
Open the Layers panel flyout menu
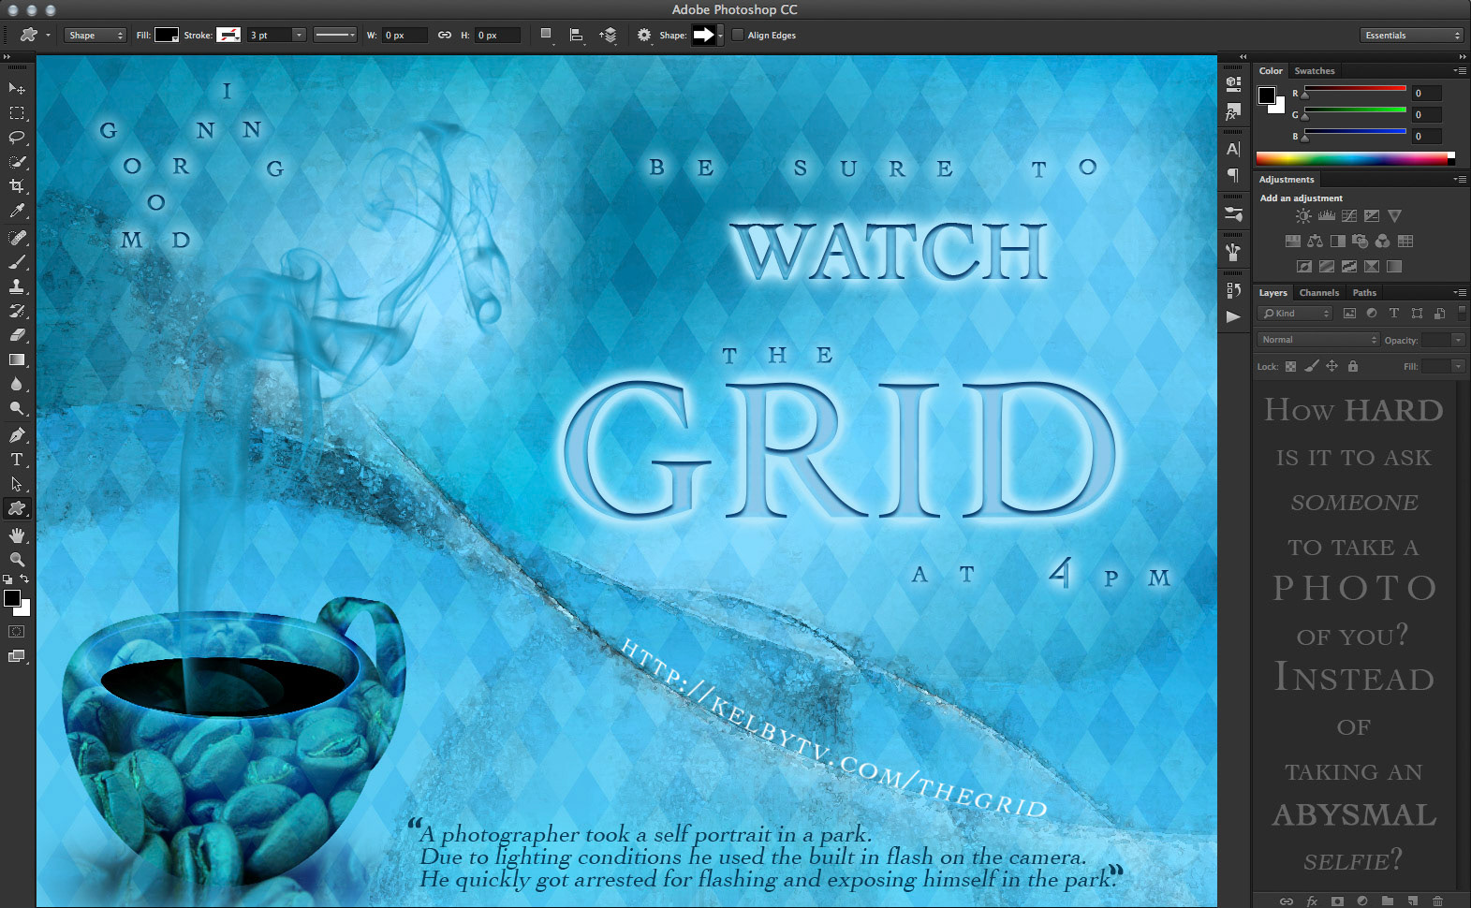click(x=1460, y=293)
